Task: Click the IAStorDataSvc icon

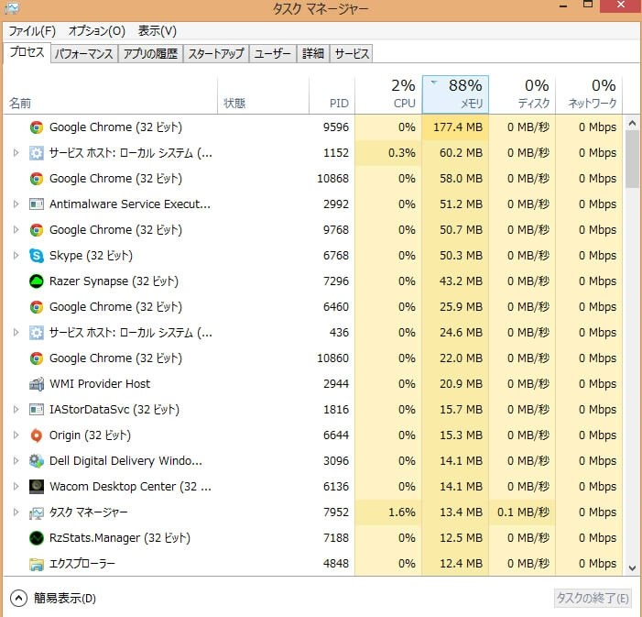Action: pyautogui.click(x=37, y=410)
